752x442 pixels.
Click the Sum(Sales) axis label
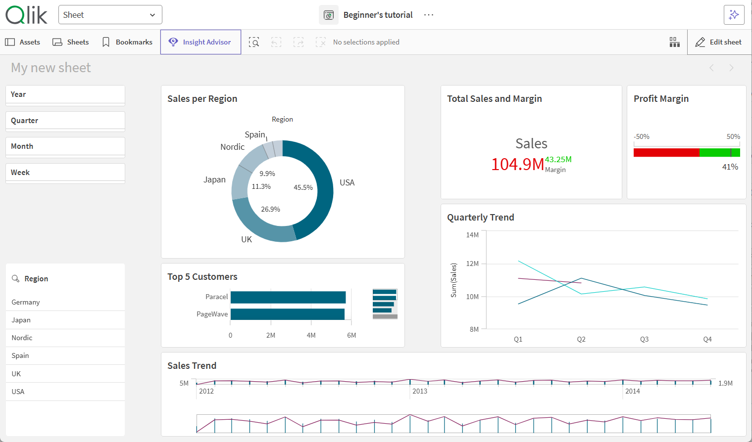(x=453, y=280)
